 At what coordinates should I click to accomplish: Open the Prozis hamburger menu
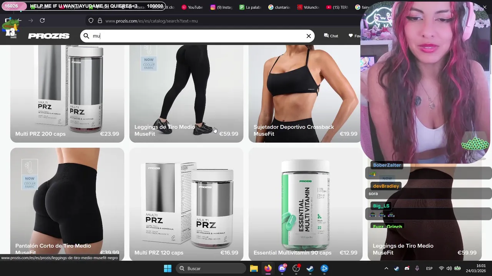13,36
